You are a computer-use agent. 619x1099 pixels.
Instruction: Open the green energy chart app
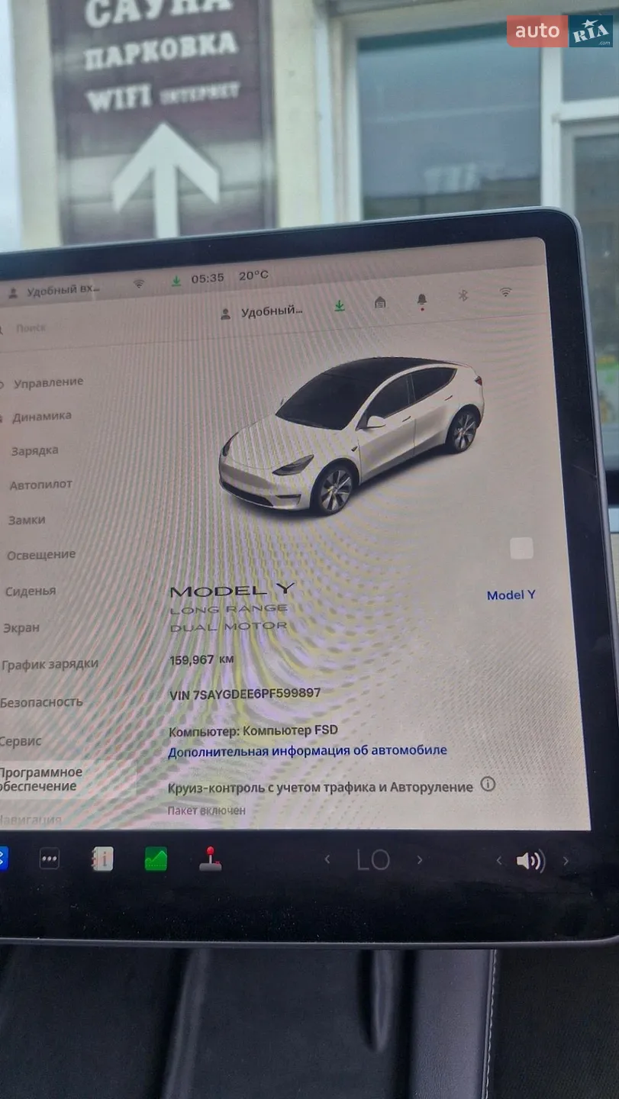point(156,859)
